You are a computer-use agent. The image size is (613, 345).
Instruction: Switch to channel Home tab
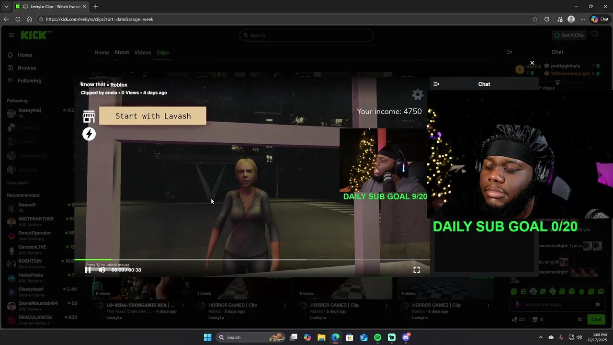click(x=102, y=52)
